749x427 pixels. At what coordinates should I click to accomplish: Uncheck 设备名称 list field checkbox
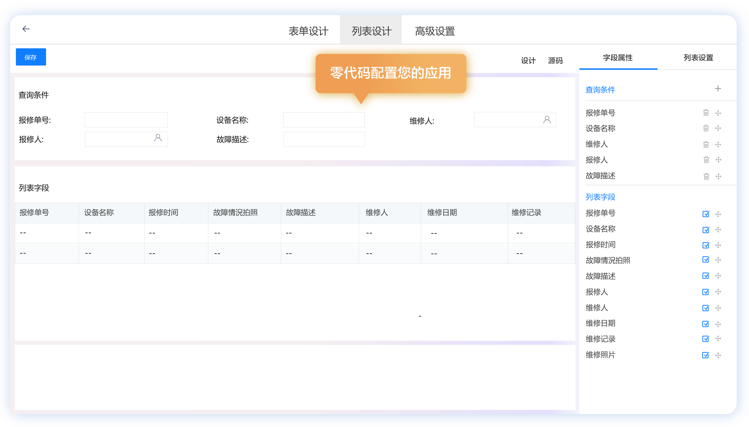point(705,230)
